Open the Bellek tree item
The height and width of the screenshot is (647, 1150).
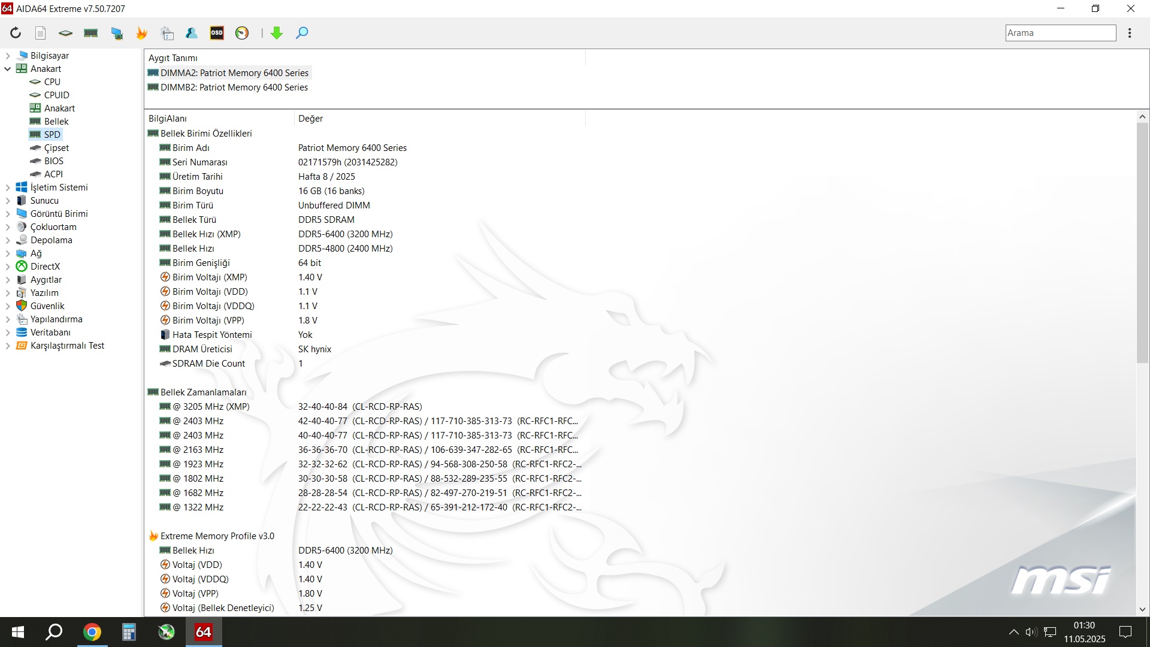point(56,122)
